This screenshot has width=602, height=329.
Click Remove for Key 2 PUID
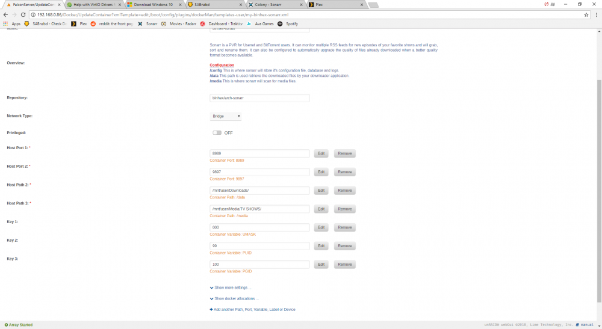point(345,246)
